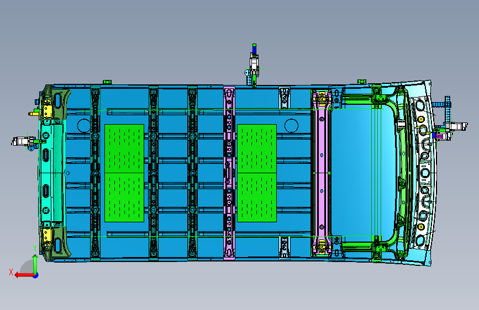Viewport: 479px width, 310px height.
Task: Select the lower half of the right green perforated panel
Action: 257,197
